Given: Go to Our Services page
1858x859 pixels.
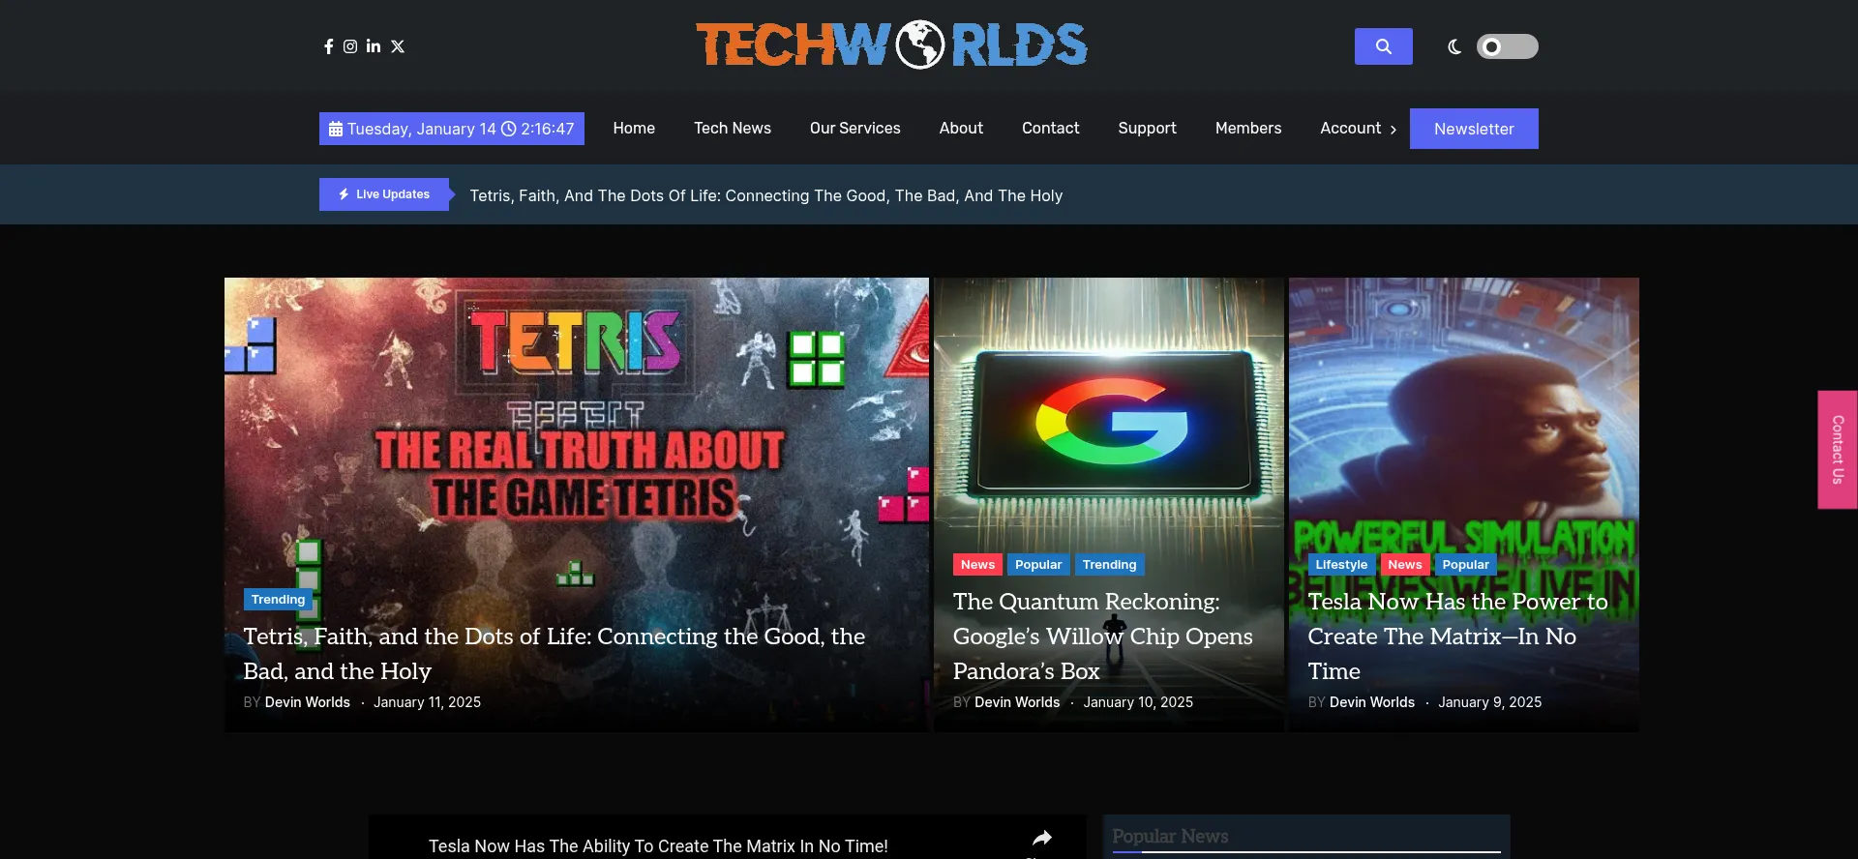Looking at the screenshot, I should point(855,128).
